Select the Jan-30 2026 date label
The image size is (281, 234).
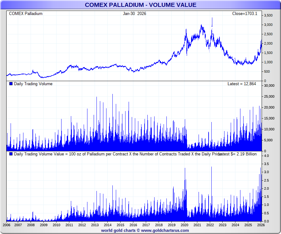pyautogui.click(x=134, y=14)
